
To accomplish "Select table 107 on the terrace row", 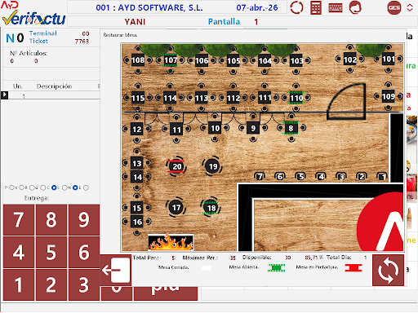I will (171, 60).
